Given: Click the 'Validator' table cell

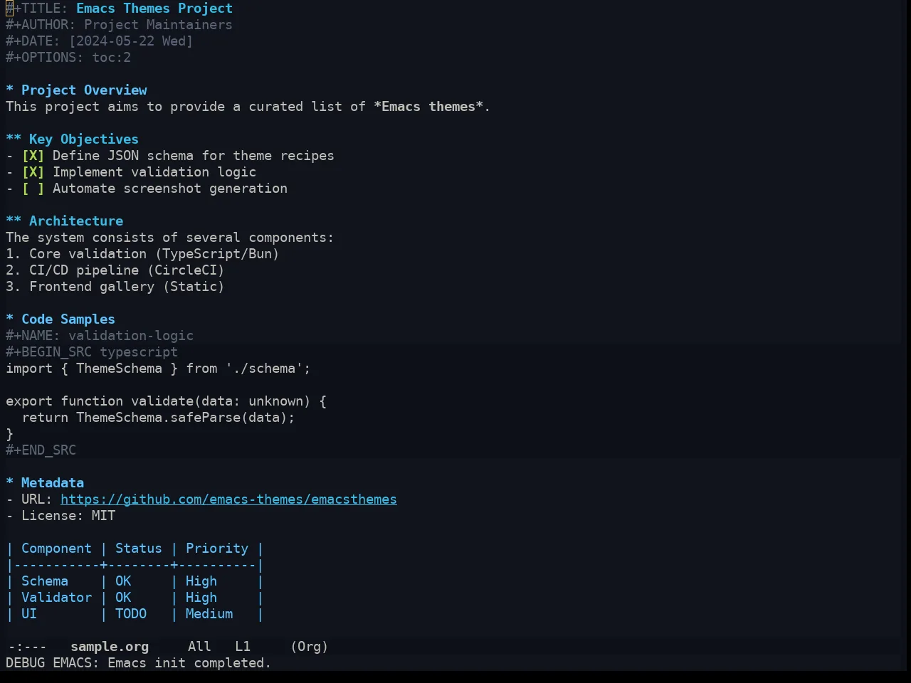Looking at the screenshot, I should [x=56, y=598].
